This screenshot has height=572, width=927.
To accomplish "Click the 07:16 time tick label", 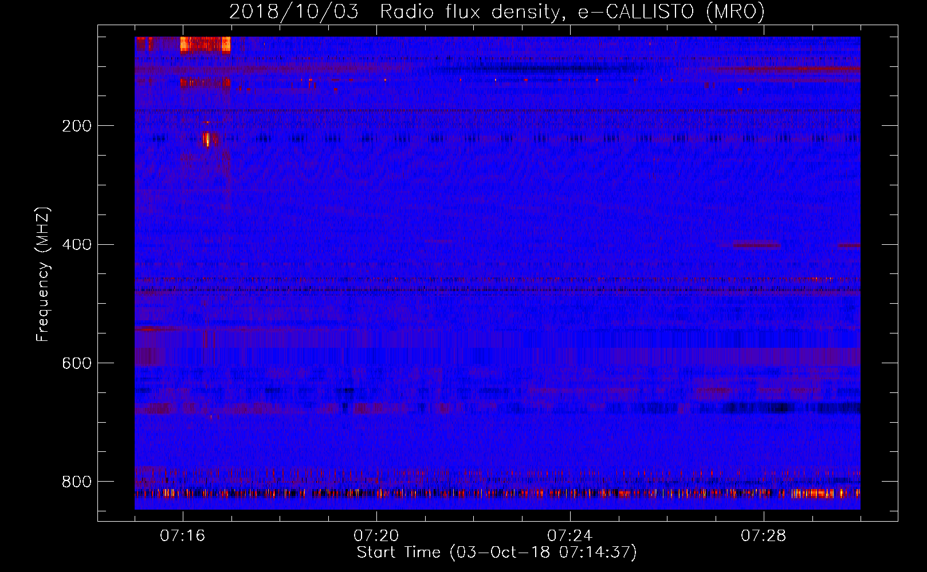I will pyautogui.click(x=183, y=536).
